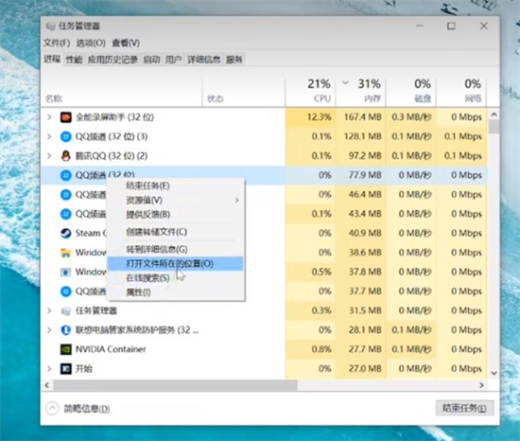
Task: Switch to the 服务 tab
Action: coord(234,60)
